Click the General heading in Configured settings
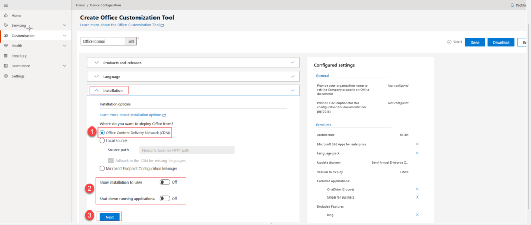 (323, 76)
